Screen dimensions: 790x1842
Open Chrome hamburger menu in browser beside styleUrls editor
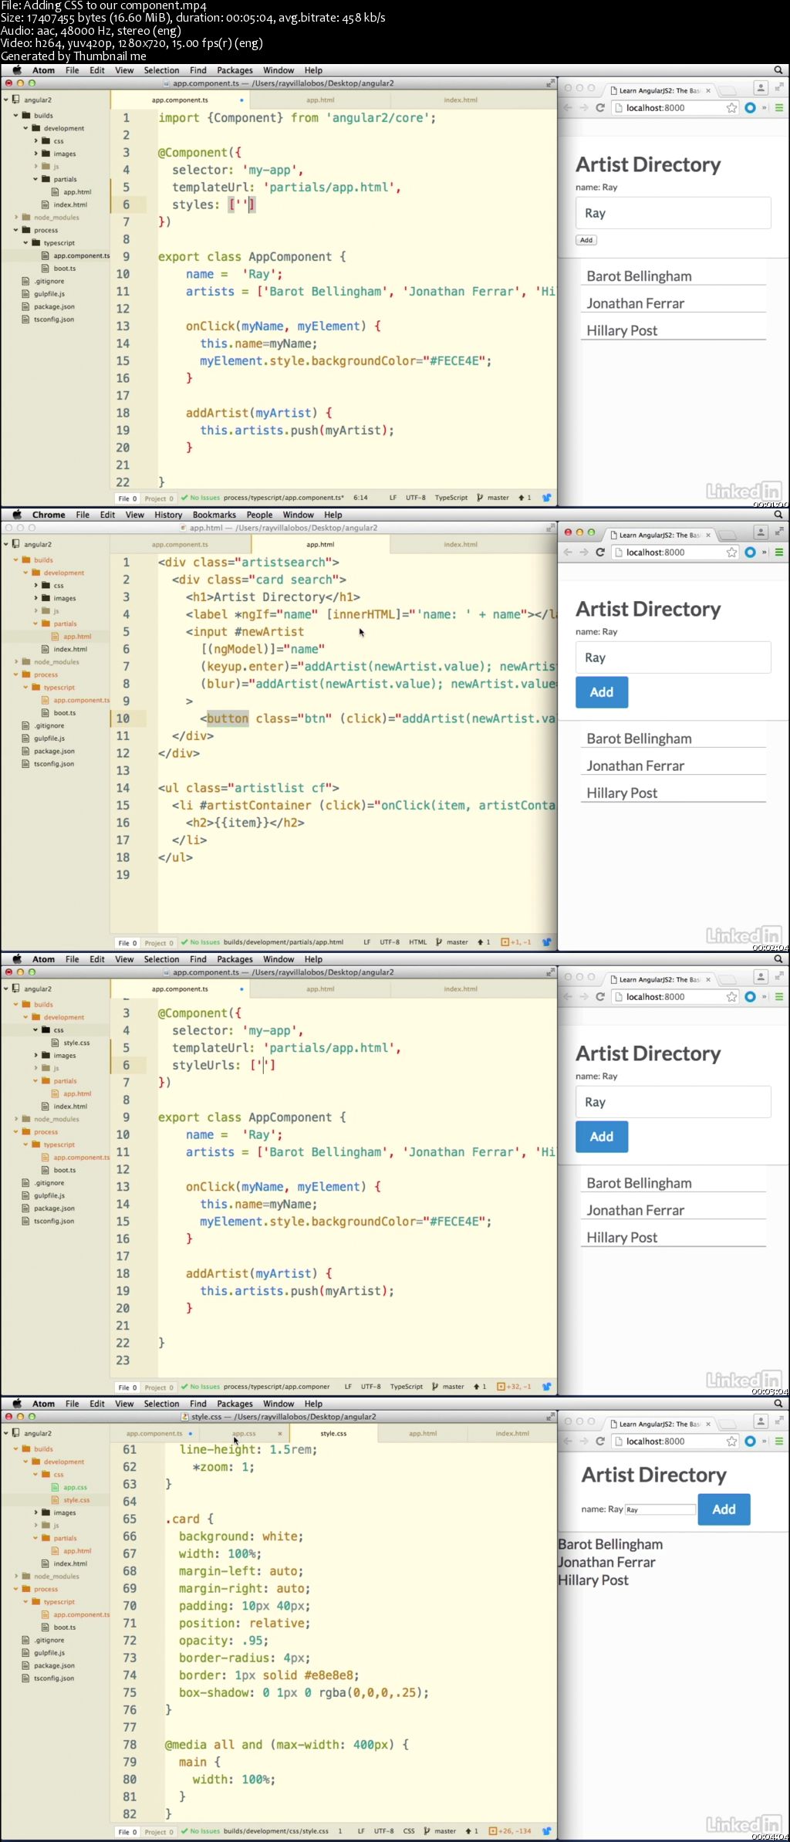[779, 997]
